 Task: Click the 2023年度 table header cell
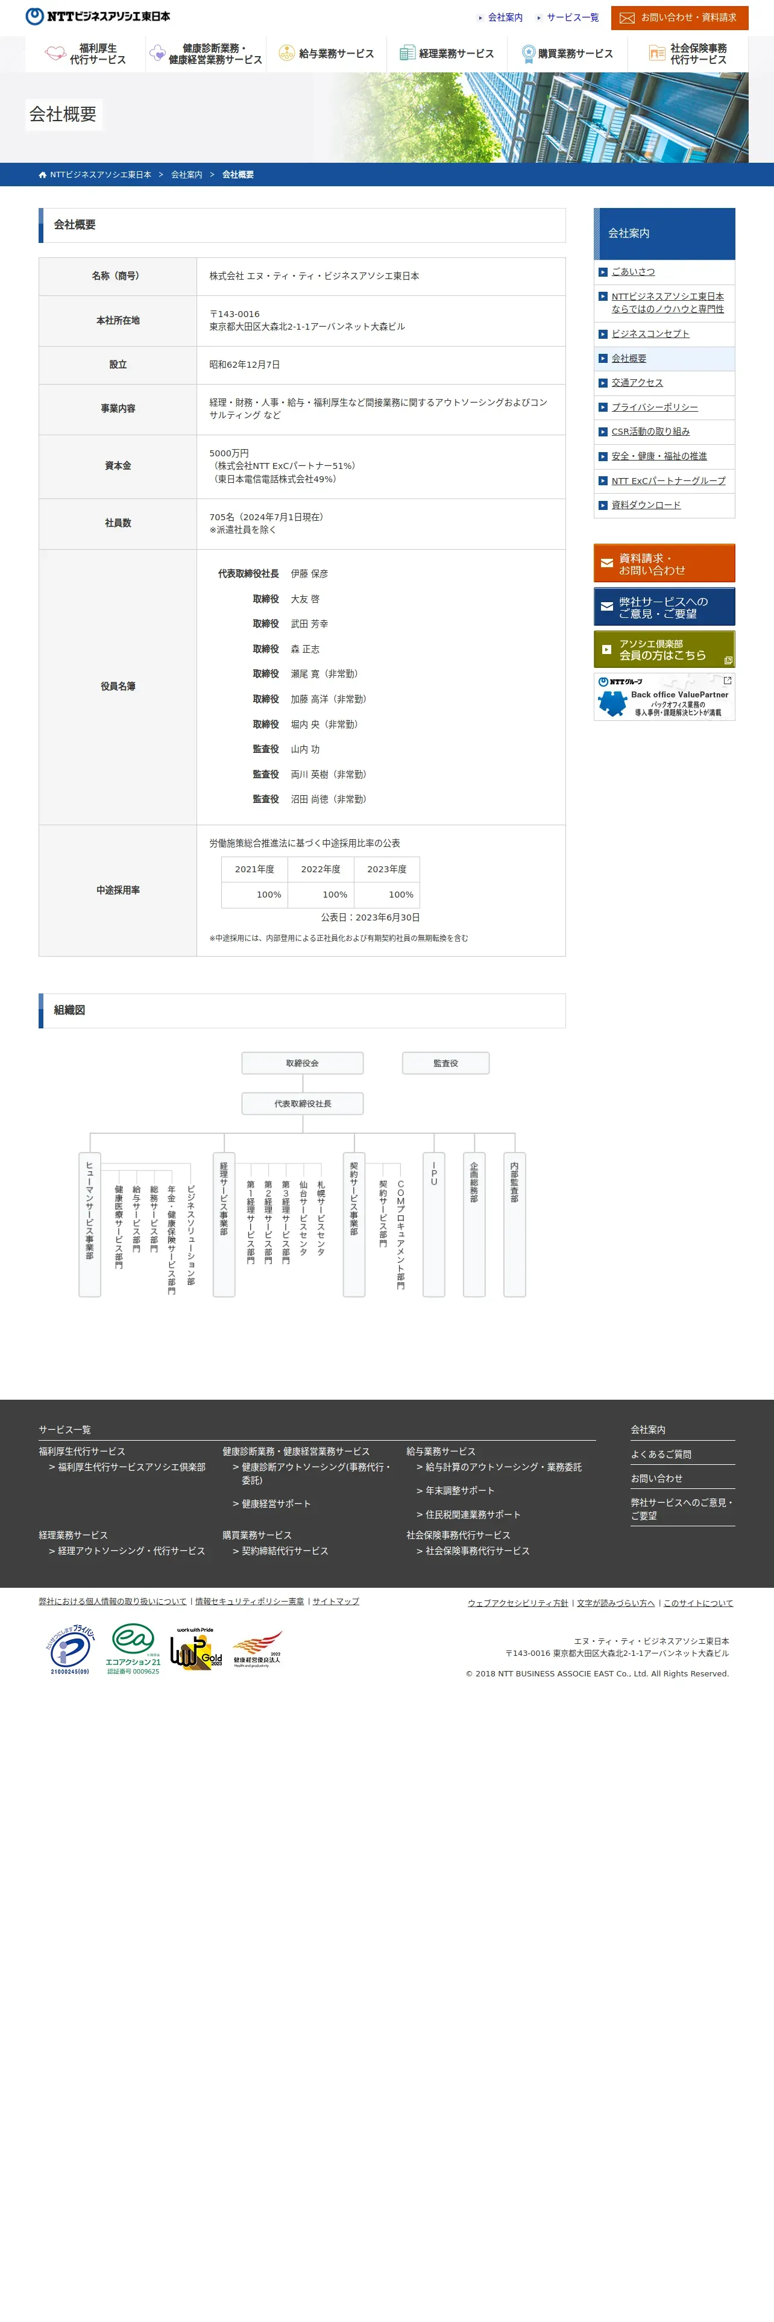tap(386, 869)
